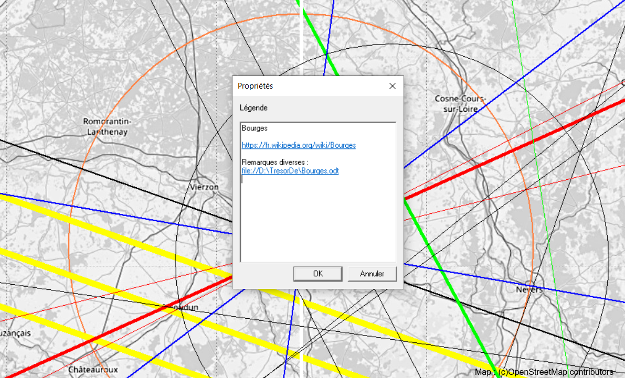Click the Issoudun town label
The width and height of the screenshot is (625, 378).
[x=181, y=308]
